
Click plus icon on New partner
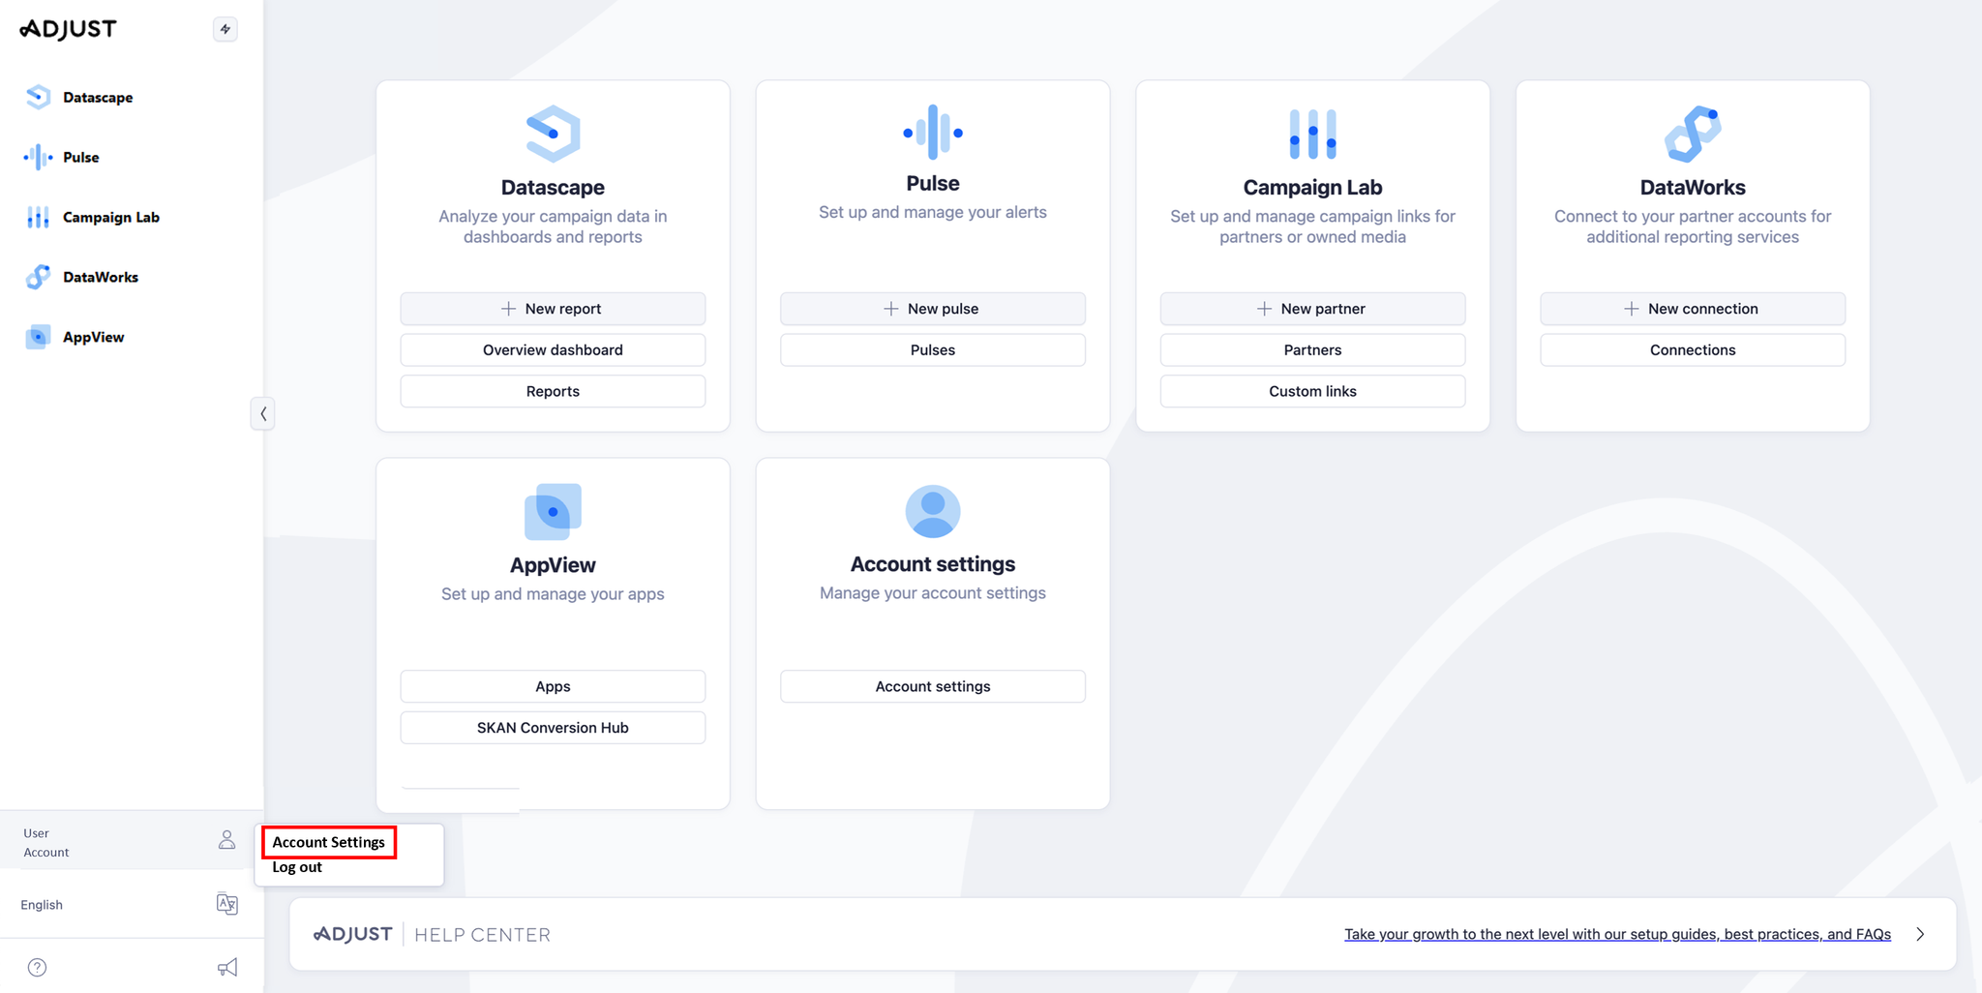[1264, 309]
